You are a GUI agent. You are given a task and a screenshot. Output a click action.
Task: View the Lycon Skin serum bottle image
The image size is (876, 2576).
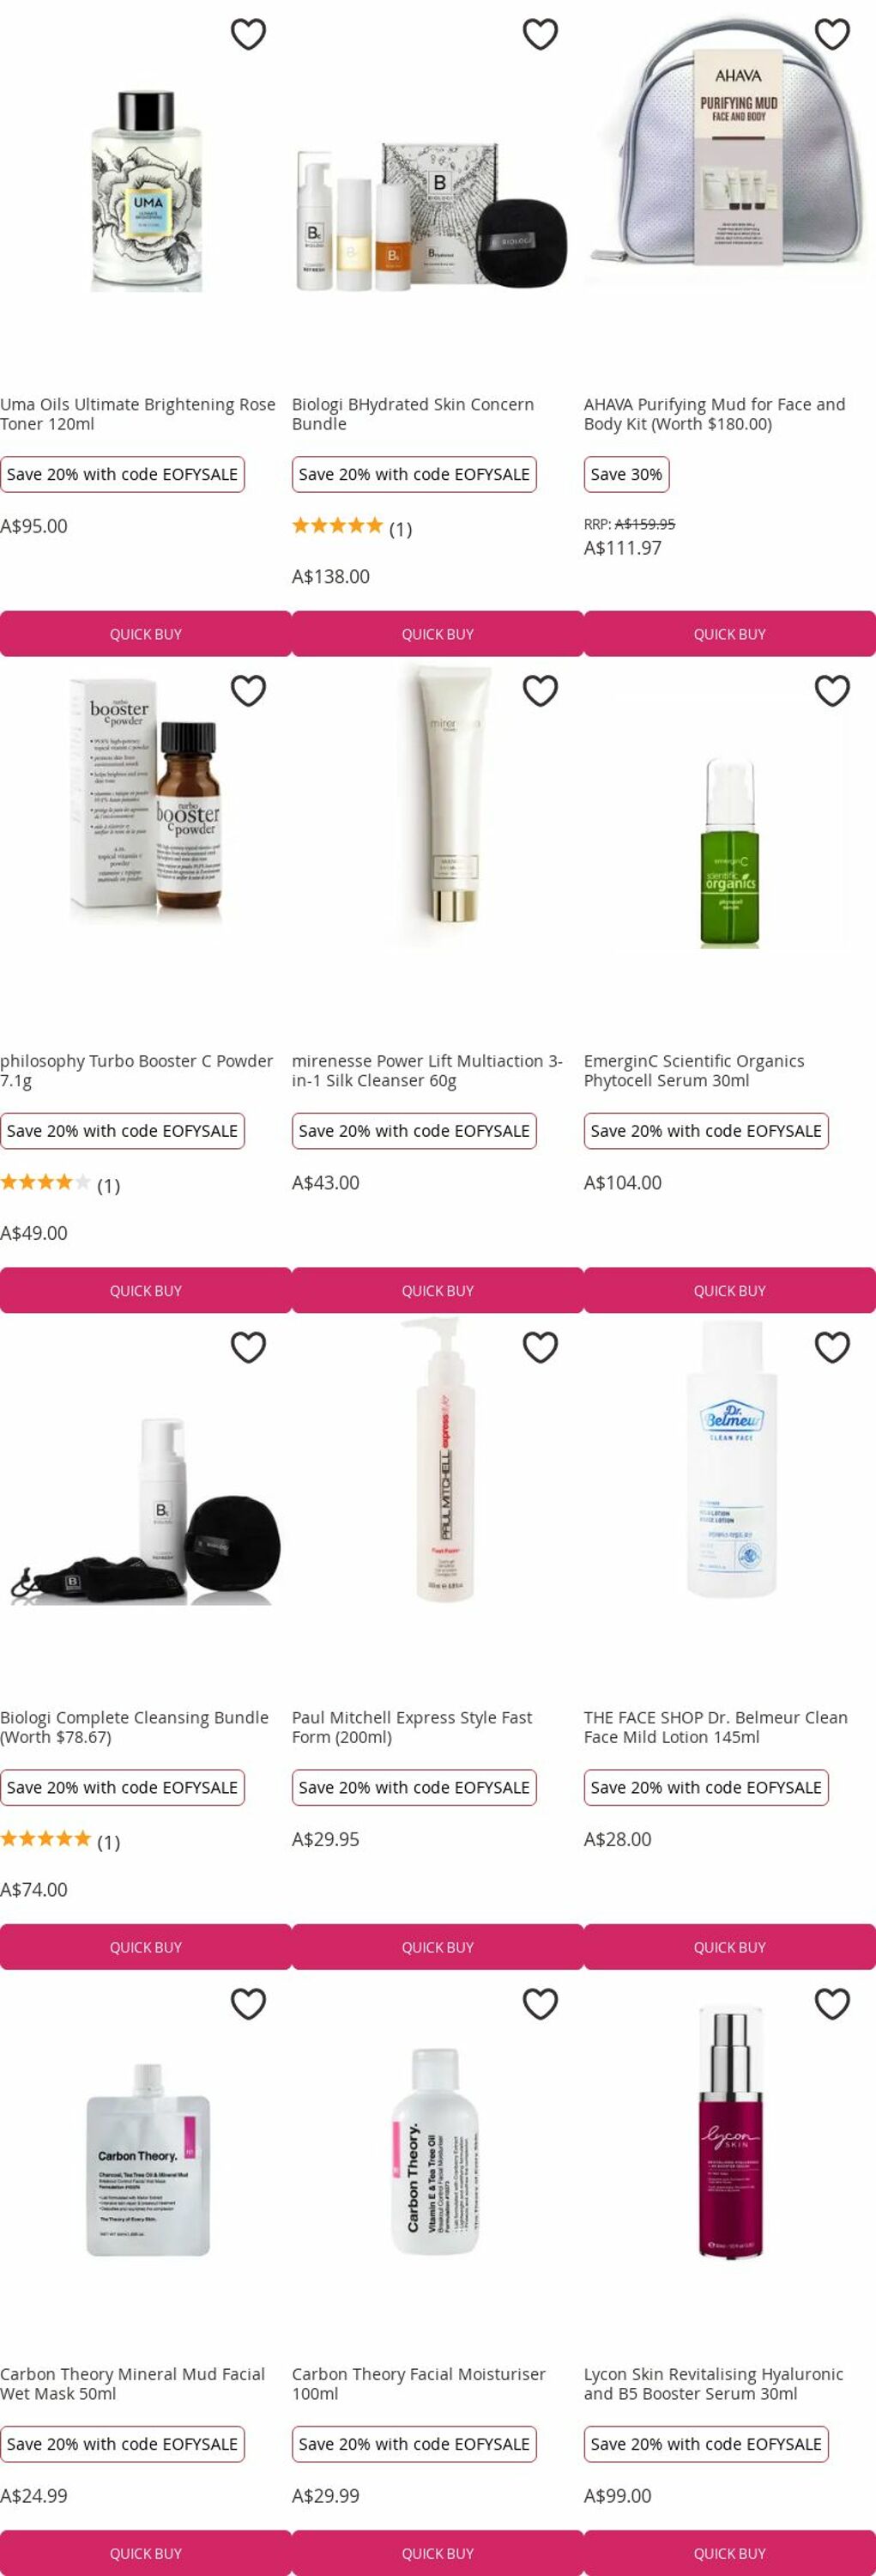click(729, 2132)
